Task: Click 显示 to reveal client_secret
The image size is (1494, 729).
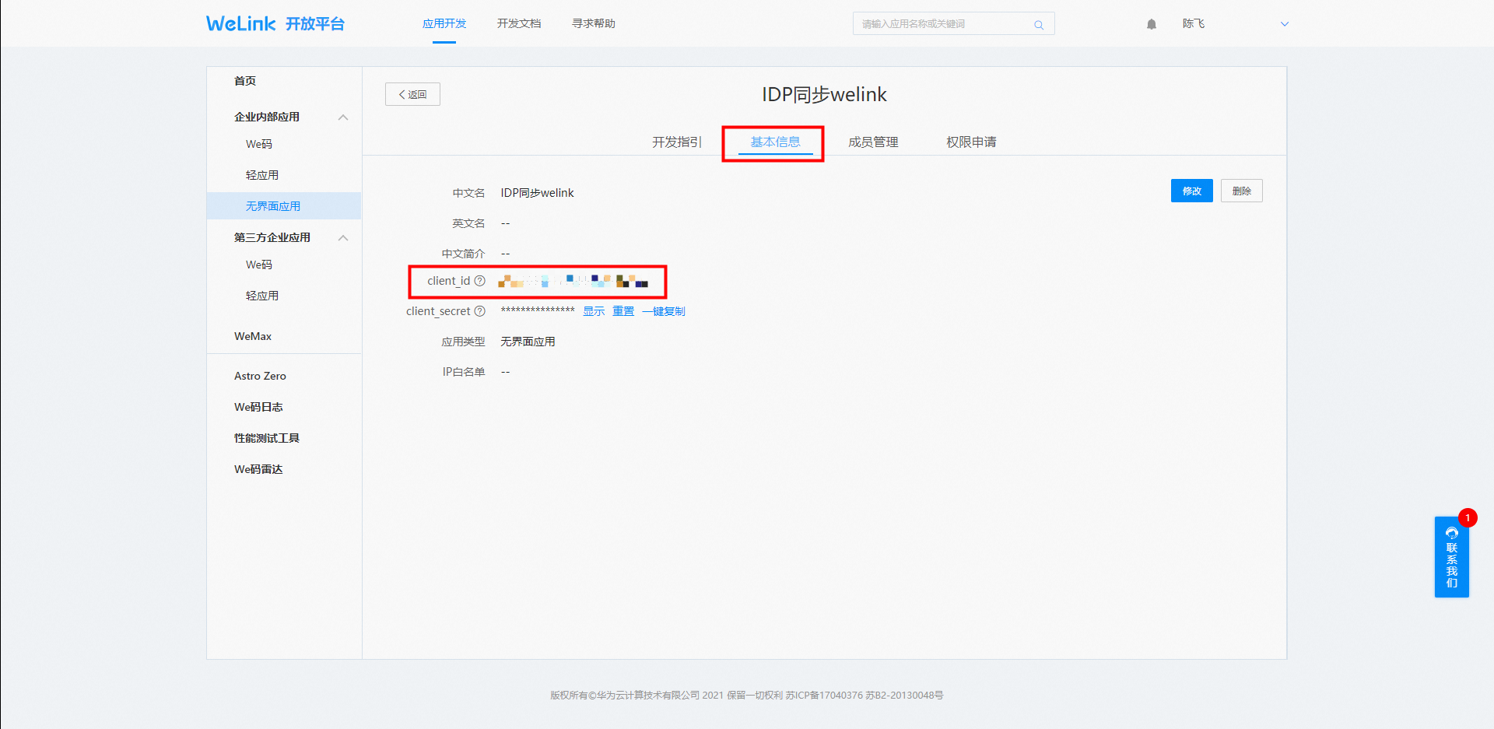Action: tap(594, 311)
